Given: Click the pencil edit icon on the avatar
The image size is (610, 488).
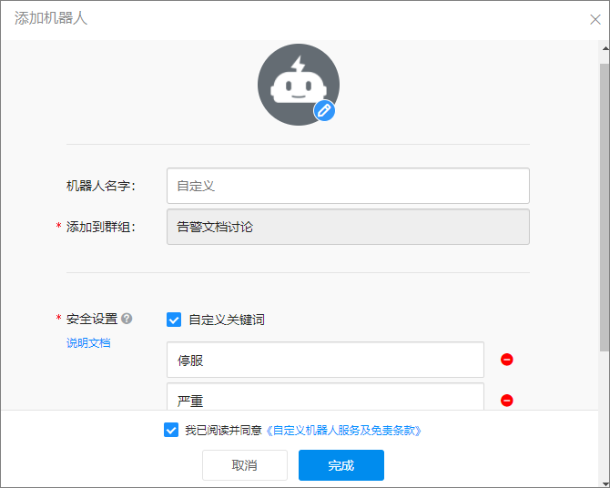Looking at the screenshot, I should 324,111.
